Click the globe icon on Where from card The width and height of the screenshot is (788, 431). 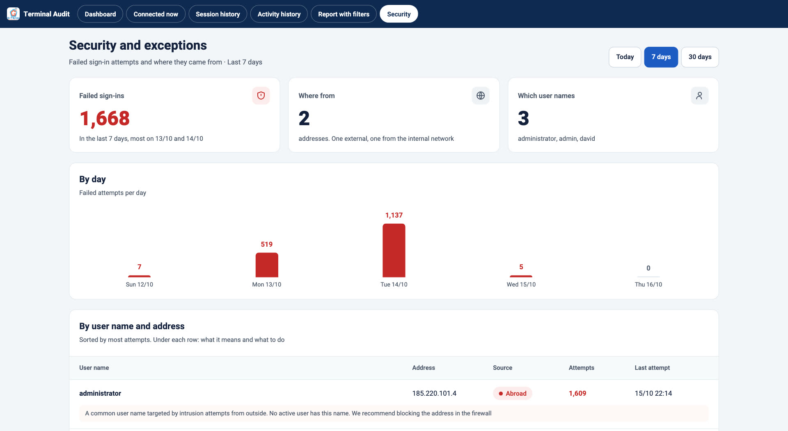[x=481, y=96]
